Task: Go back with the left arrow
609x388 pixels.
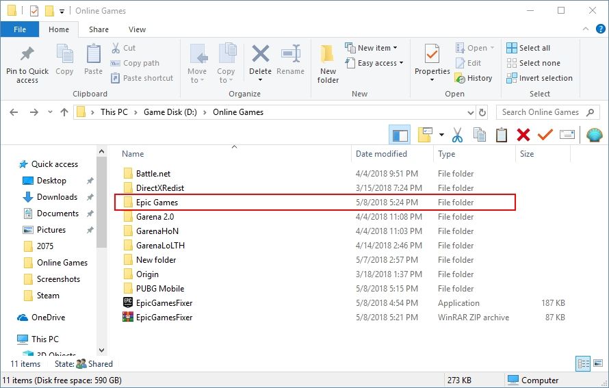Action: pos(14,112)
